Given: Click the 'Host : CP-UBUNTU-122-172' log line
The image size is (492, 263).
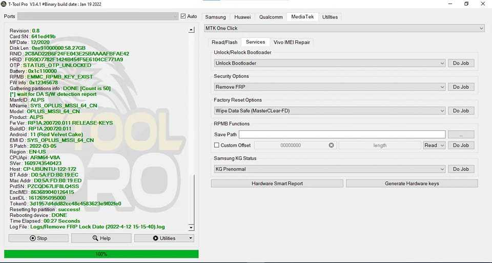Looking at the screenshot, I should [x=43, y=169].
